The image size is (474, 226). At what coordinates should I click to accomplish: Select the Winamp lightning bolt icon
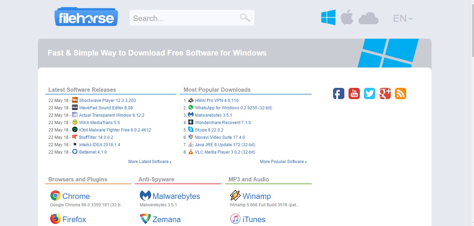(235, 195)
